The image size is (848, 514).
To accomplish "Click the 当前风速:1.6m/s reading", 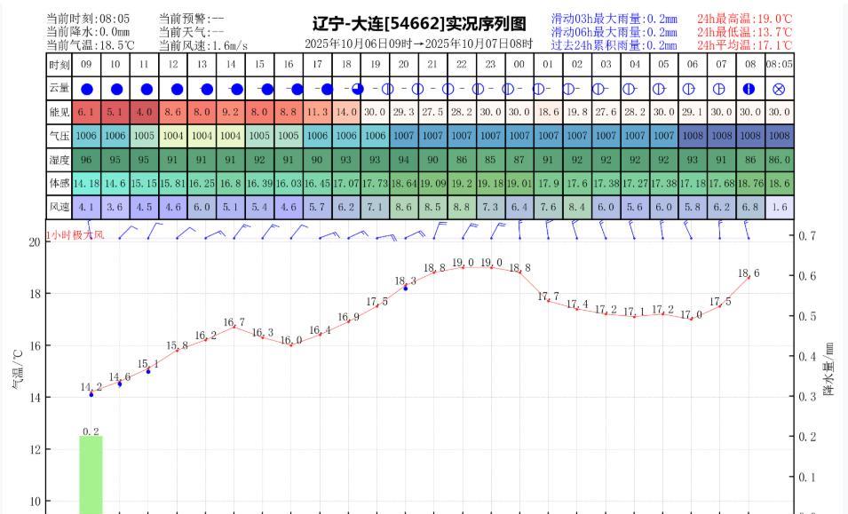I will tap(202, 45).
